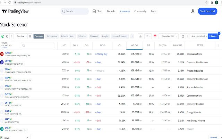Image resolution: width=222 pixels, height=139 pixels.
Task: Sort by MKT CAP column
Action: [134, 46]
